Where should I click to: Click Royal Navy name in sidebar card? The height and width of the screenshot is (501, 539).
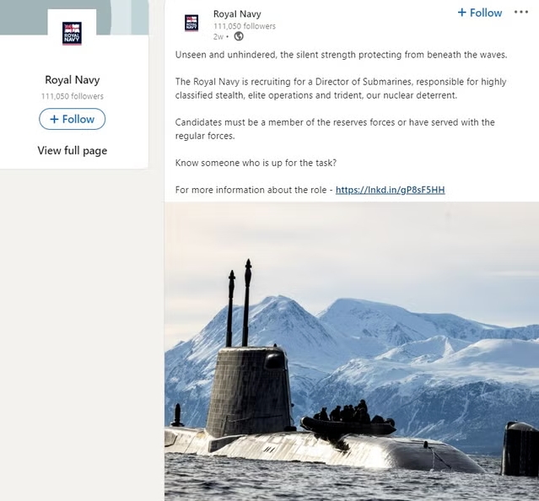coord(73,80)
